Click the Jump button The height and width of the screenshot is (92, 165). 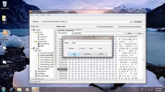(x=129, y=33)
